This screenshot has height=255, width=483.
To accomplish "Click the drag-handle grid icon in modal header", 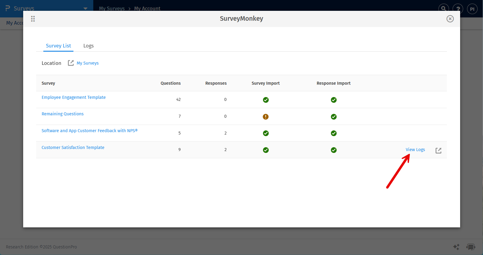I will point(33,19).
